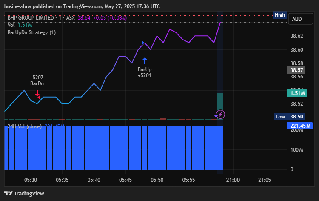Click the last blue 24H volume bar
Screen dimensions: 319x201
pos(220,148)
